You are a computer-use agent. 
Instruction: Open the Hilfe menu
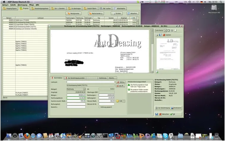point(37,5)
